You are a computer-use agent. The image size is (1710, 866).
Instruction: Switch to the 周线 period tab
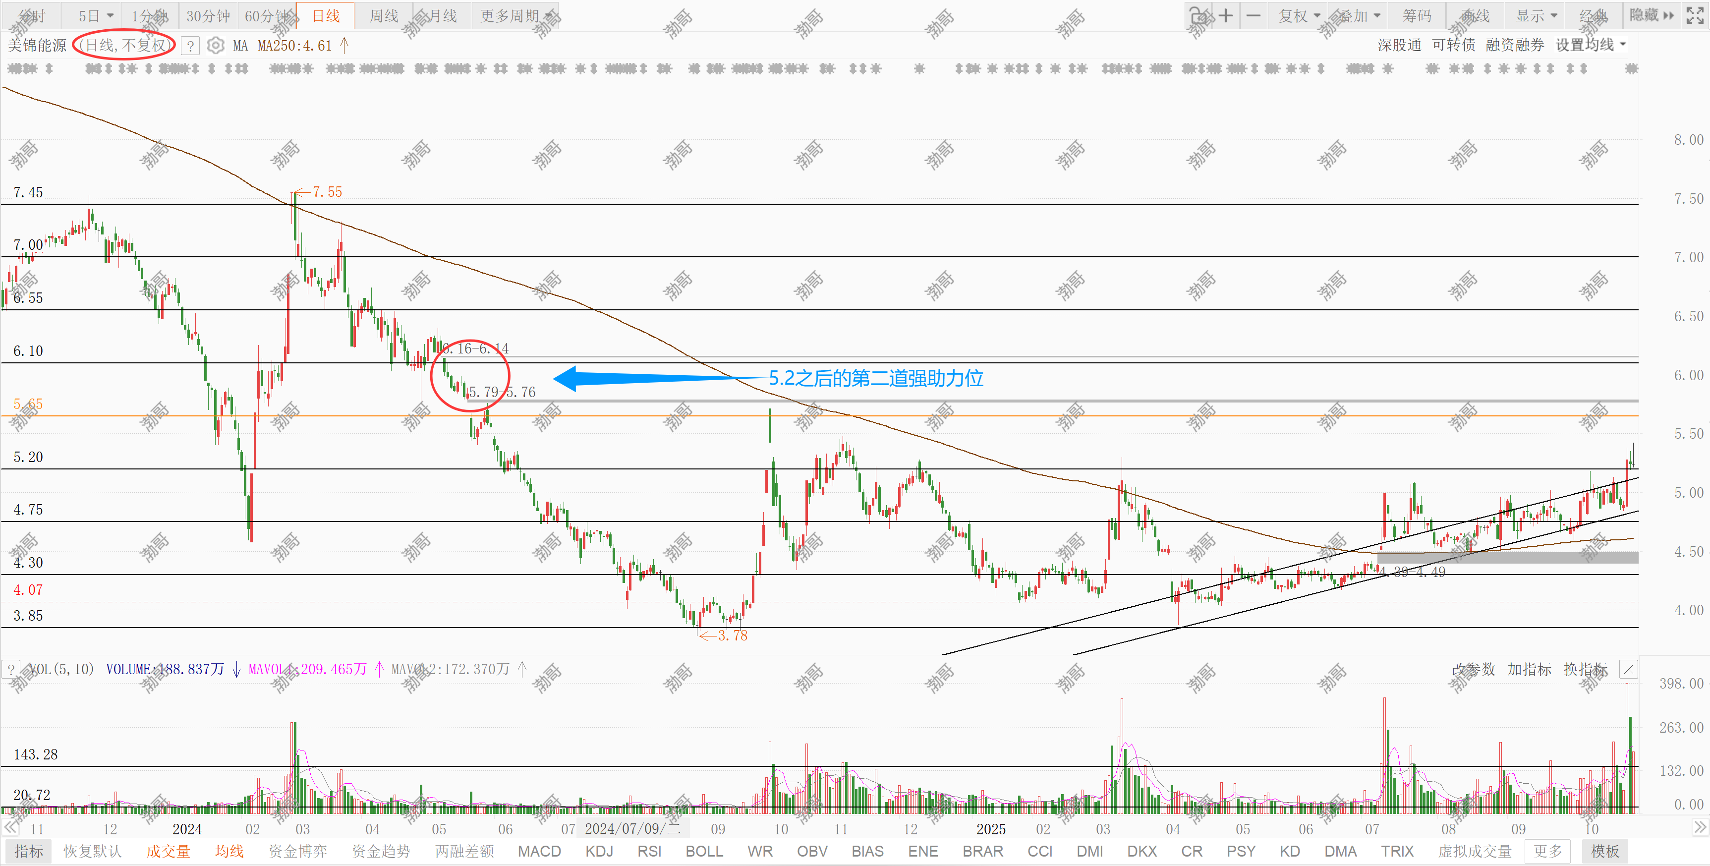(x=384, y=15)
